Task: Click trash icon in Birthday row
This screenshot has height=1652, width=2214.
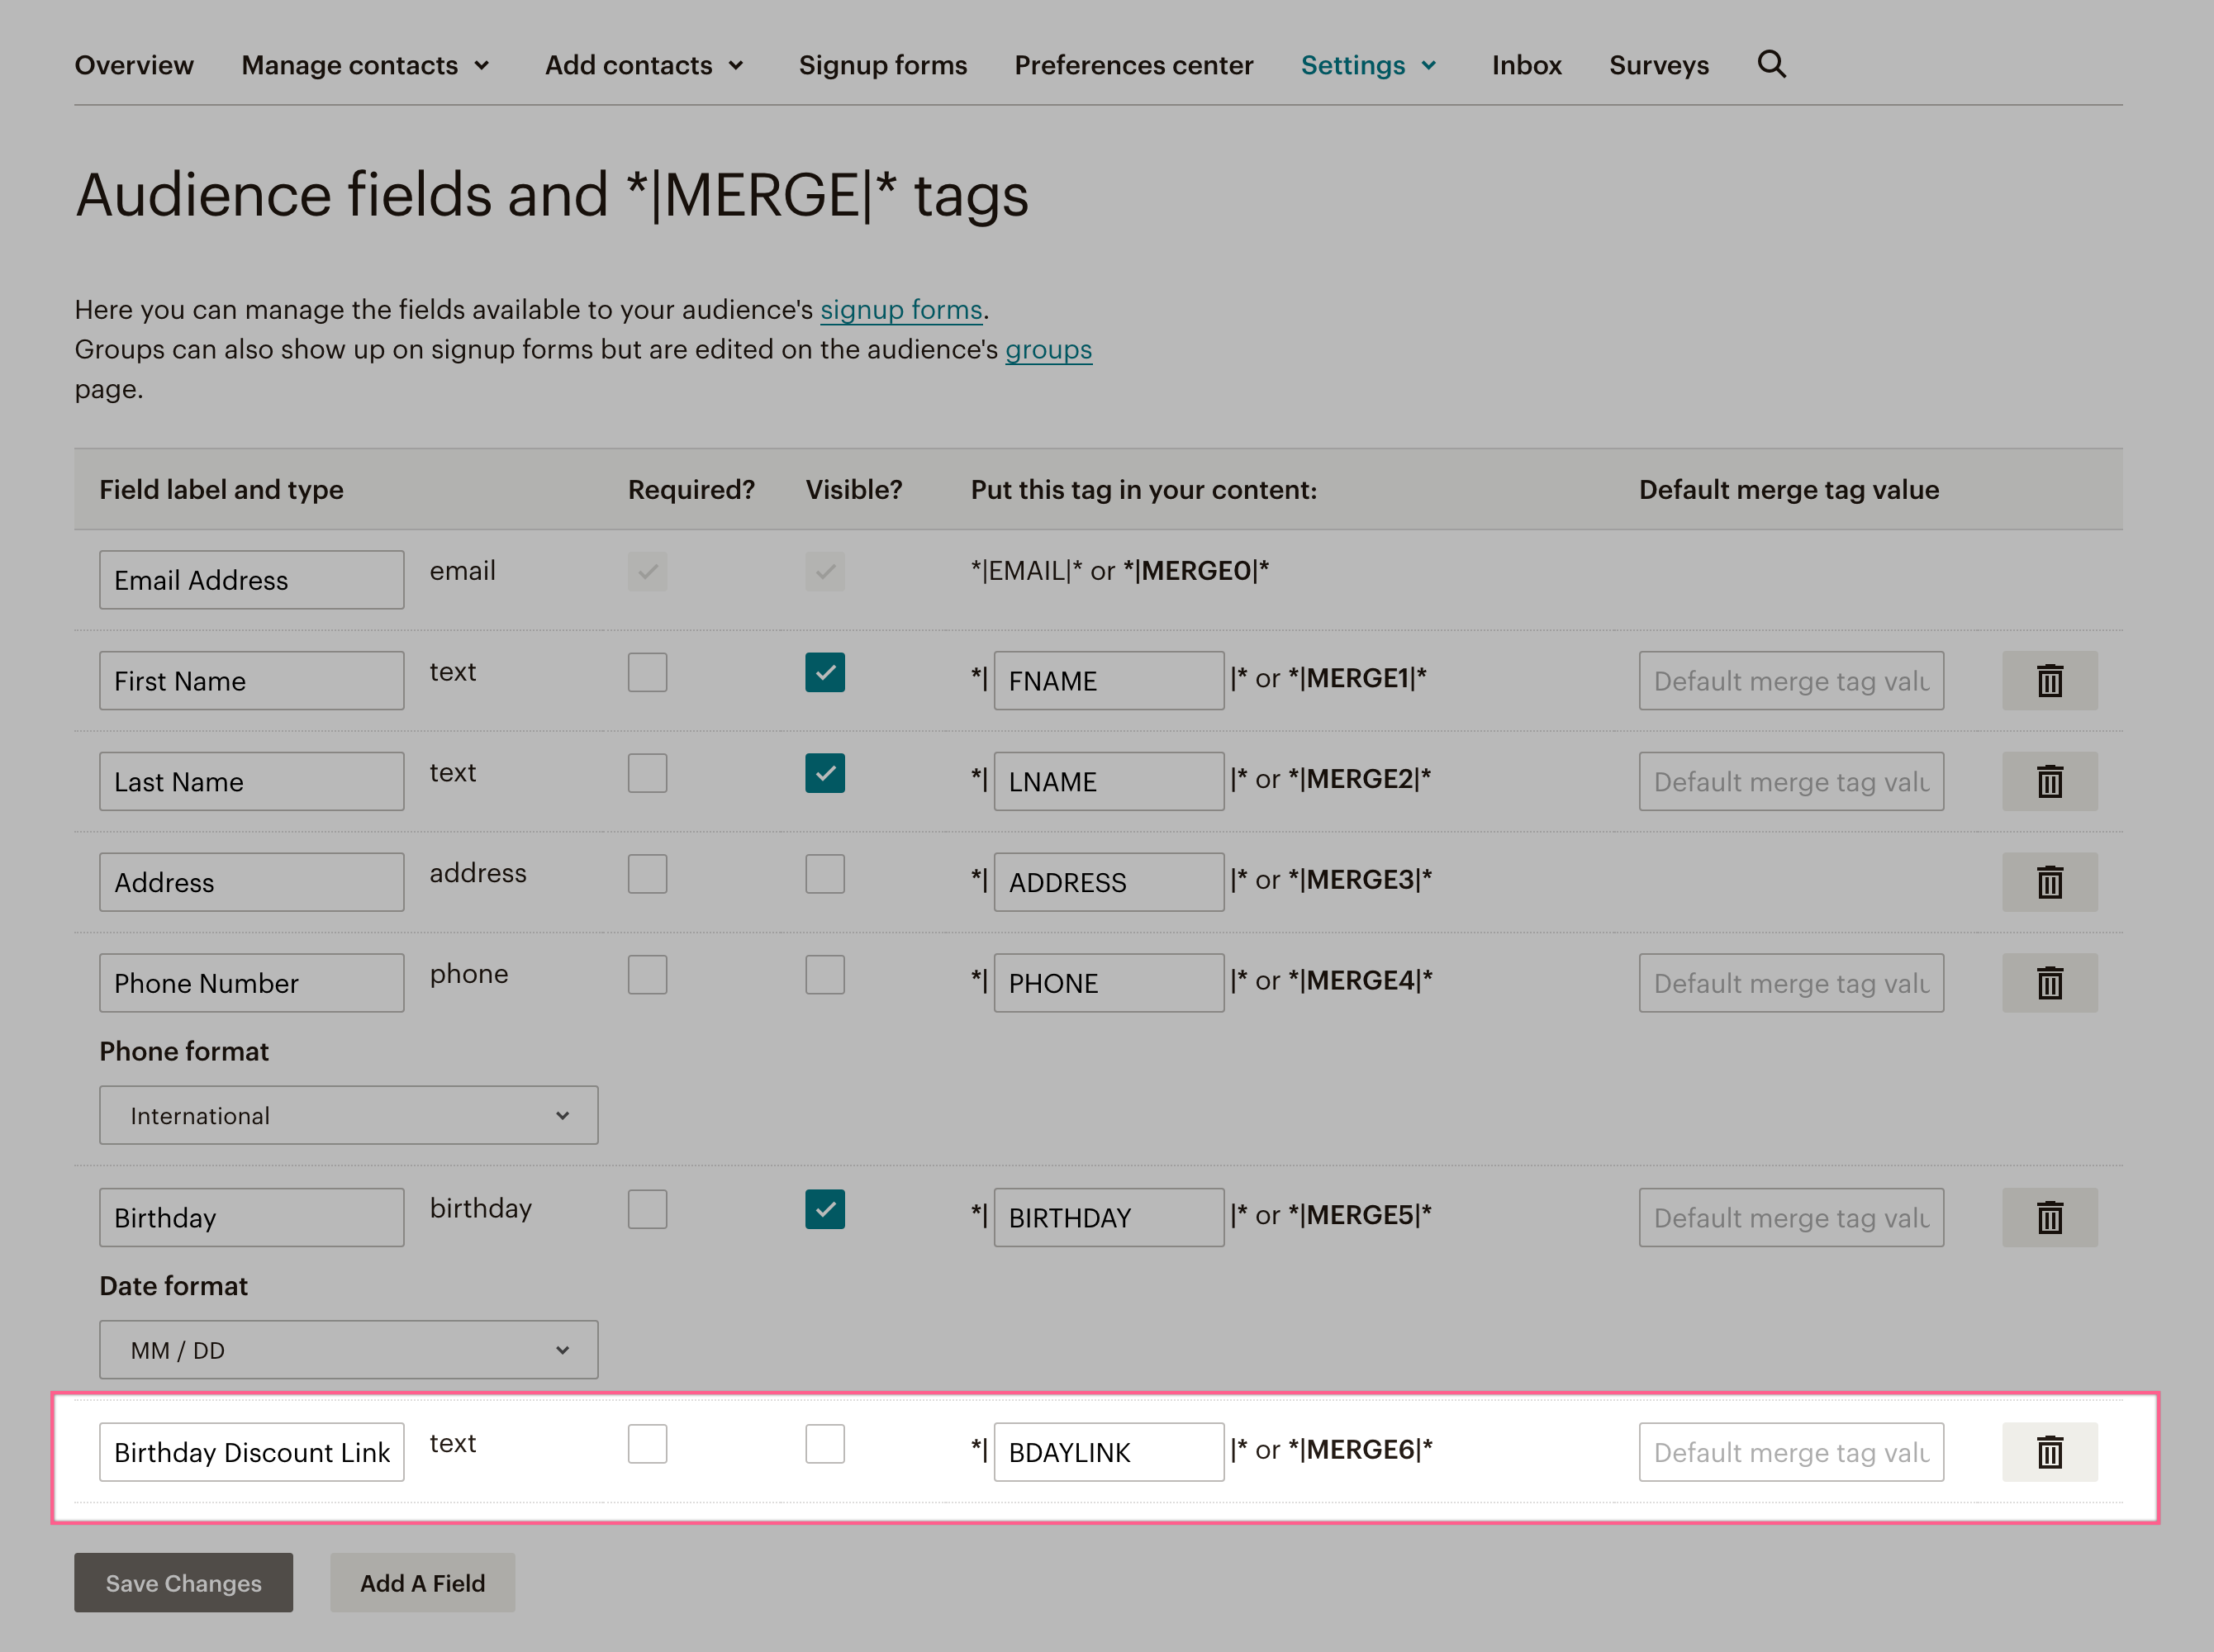Action: pyautogui.click(x=2049, y=1217)
